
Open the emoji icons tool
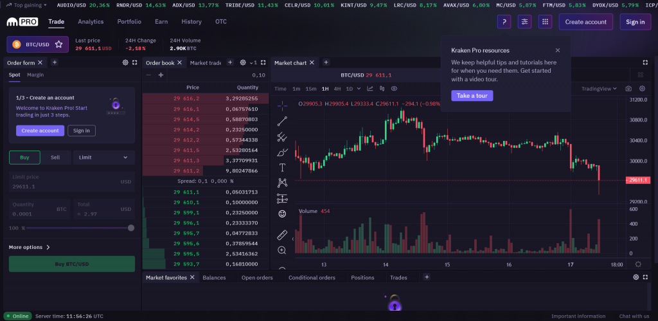tap(283, 214)
